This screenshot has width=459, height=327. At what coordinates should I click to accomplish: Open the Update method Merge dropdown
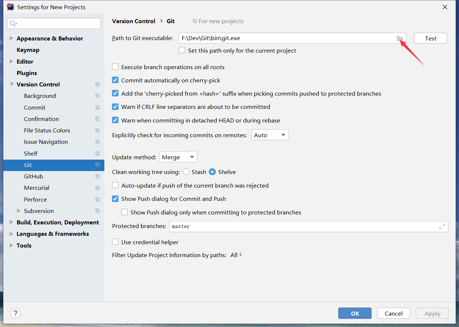pyautogui.click(x=178, y=157)
